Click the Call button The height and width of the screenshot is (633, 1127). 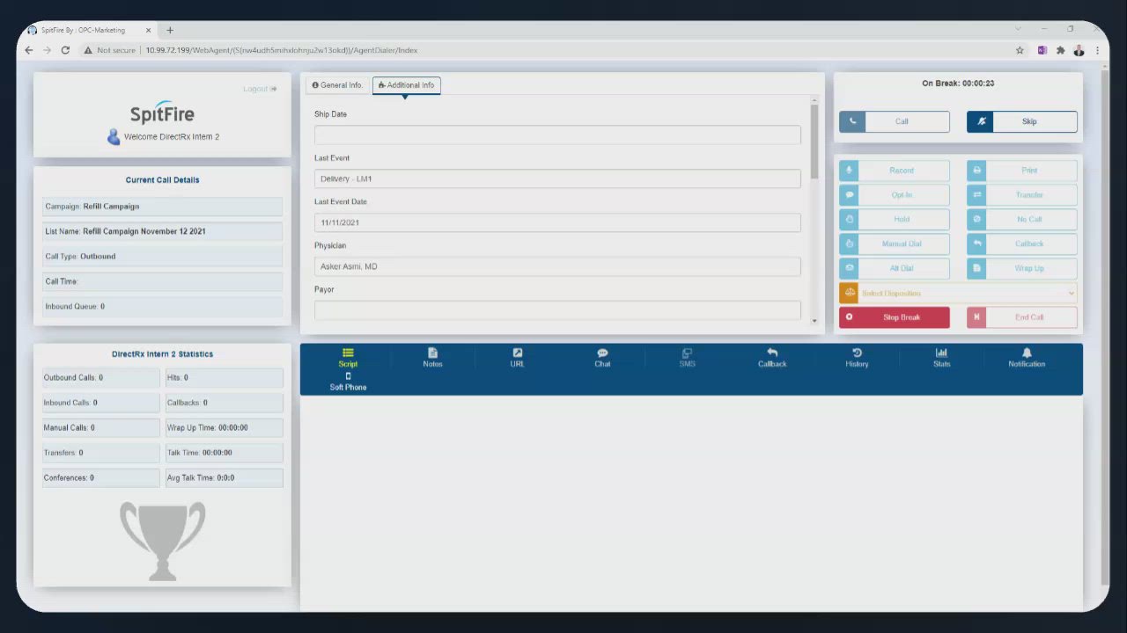coord(895,121)
